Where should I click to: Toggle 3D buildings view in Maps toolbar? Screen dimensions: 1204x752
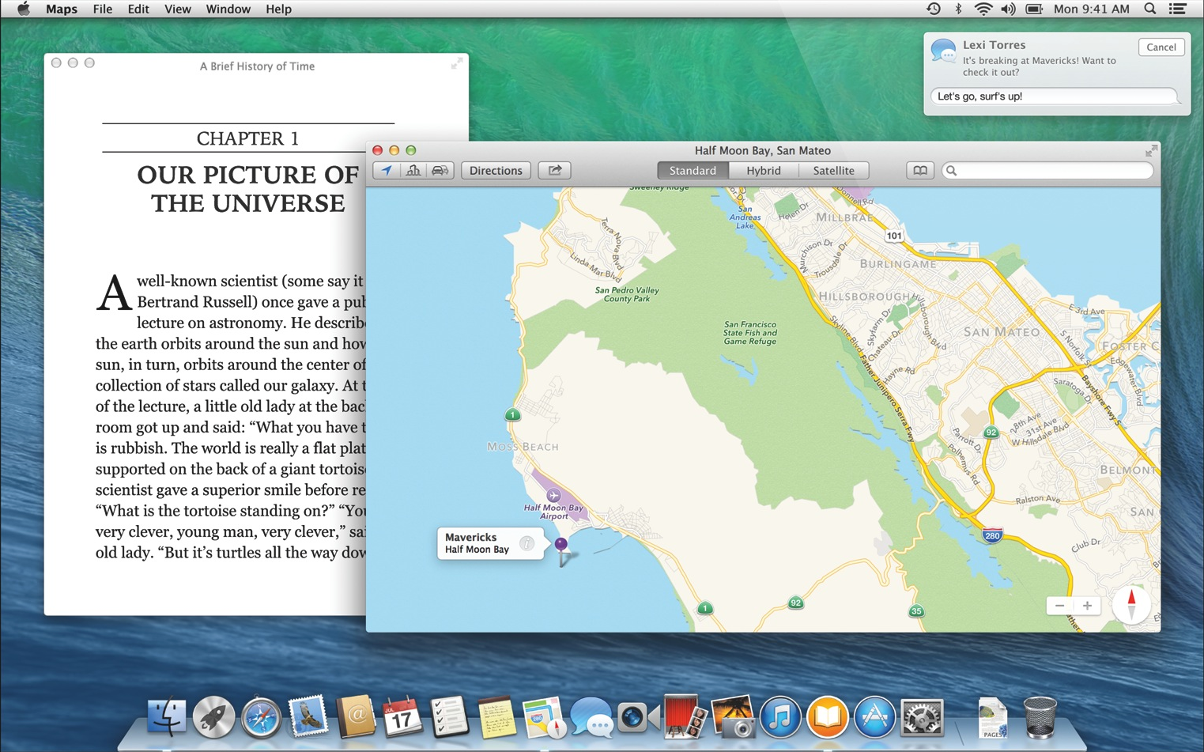[413, 170]
